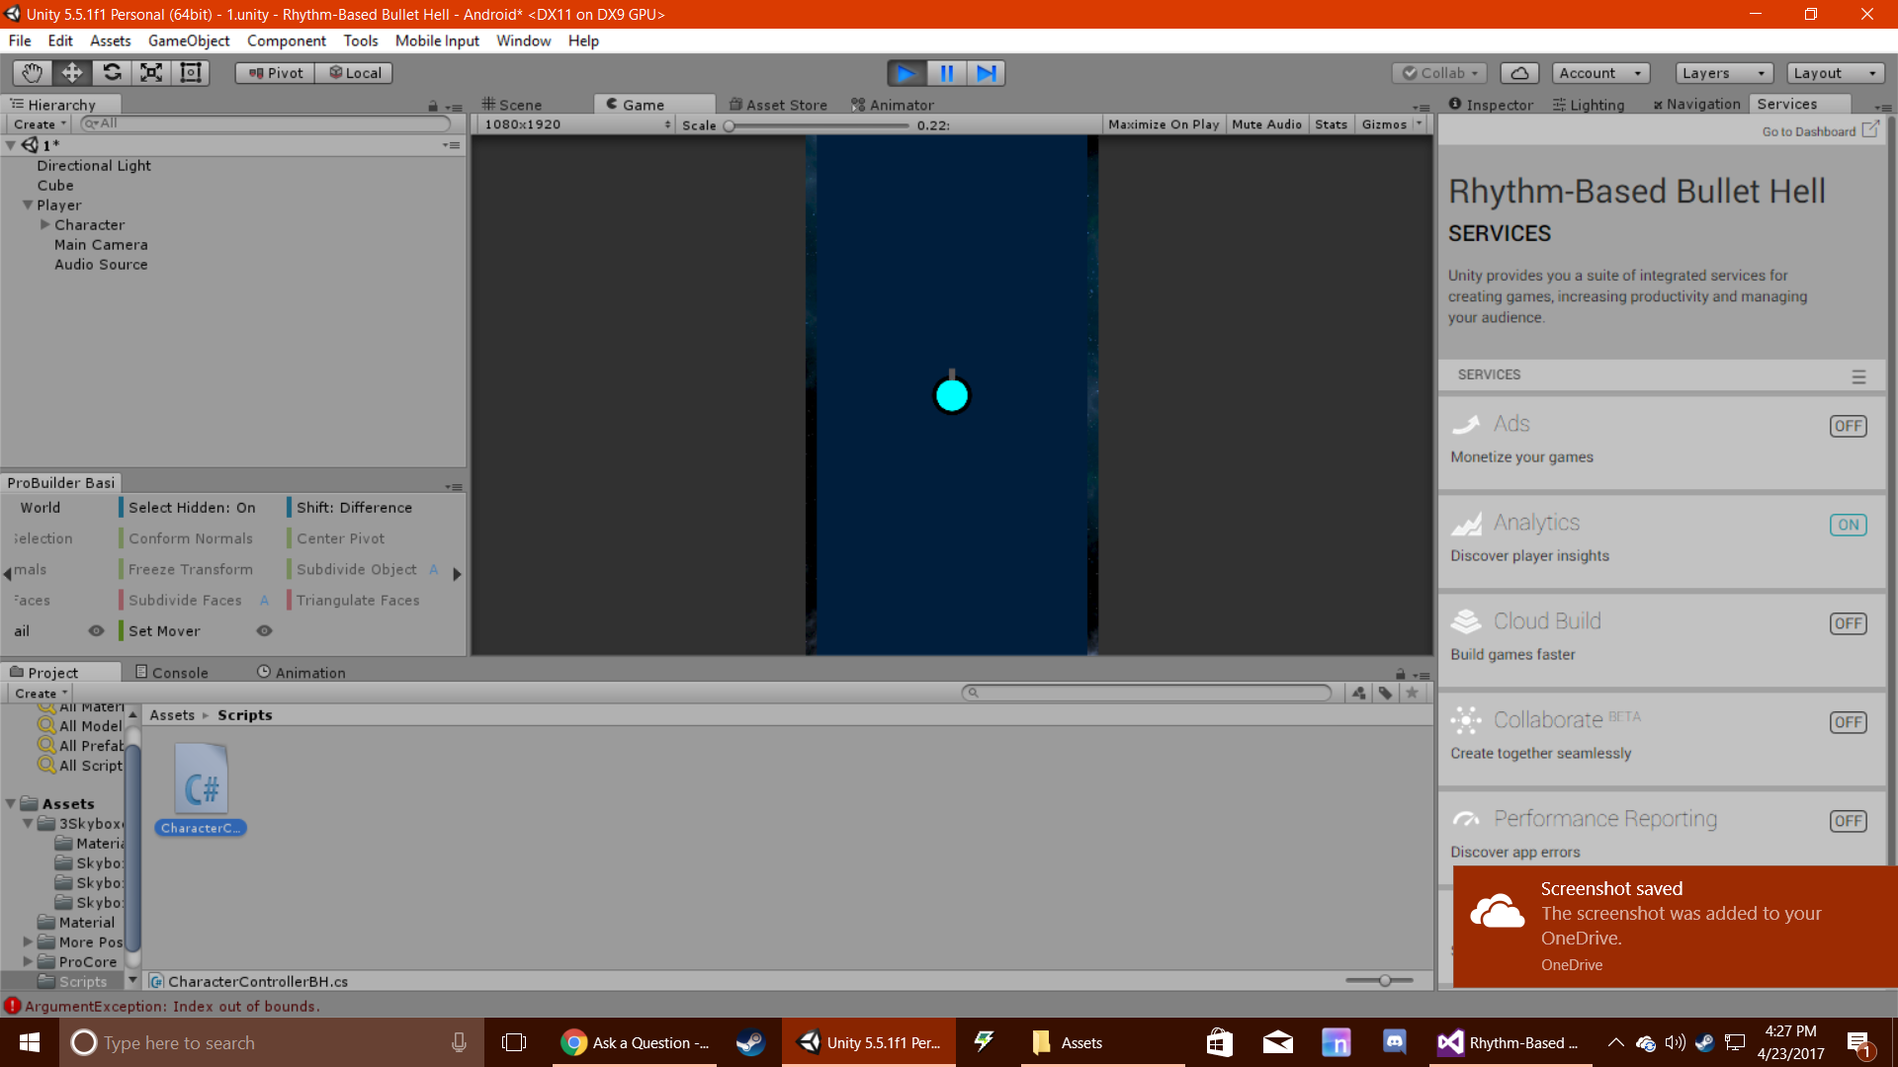Open Task View on the taskbar
The height and width of the screenshot is (1067, 1898).
click(x=514, y=1042)
